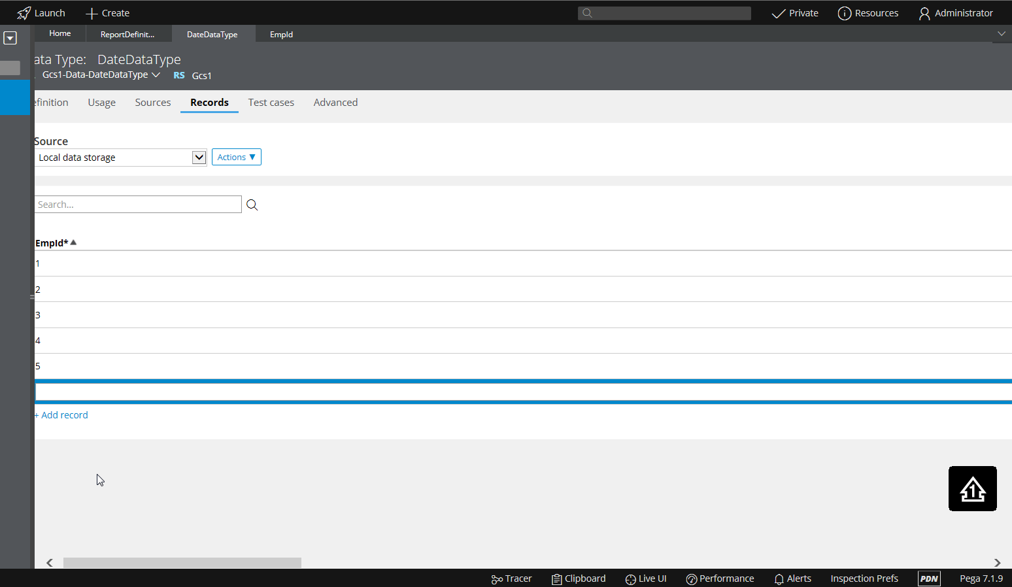Switch to the ReportDefinit... tab
The width and height of the screenshot is (1012, 587).
(x=127, y=34)
